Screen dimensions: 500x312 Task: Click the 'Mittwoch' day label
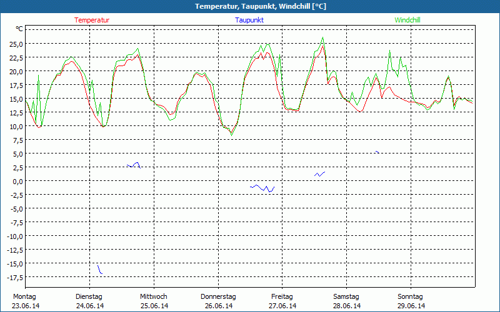click(x=153, y=297)
